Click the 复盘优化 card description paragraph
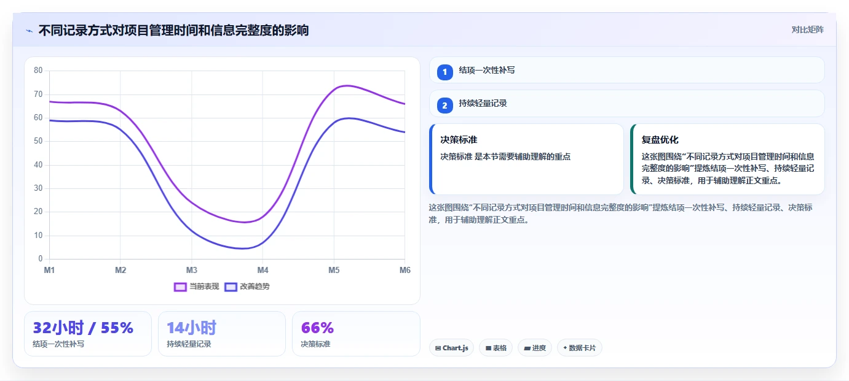 tap(728, 169)
